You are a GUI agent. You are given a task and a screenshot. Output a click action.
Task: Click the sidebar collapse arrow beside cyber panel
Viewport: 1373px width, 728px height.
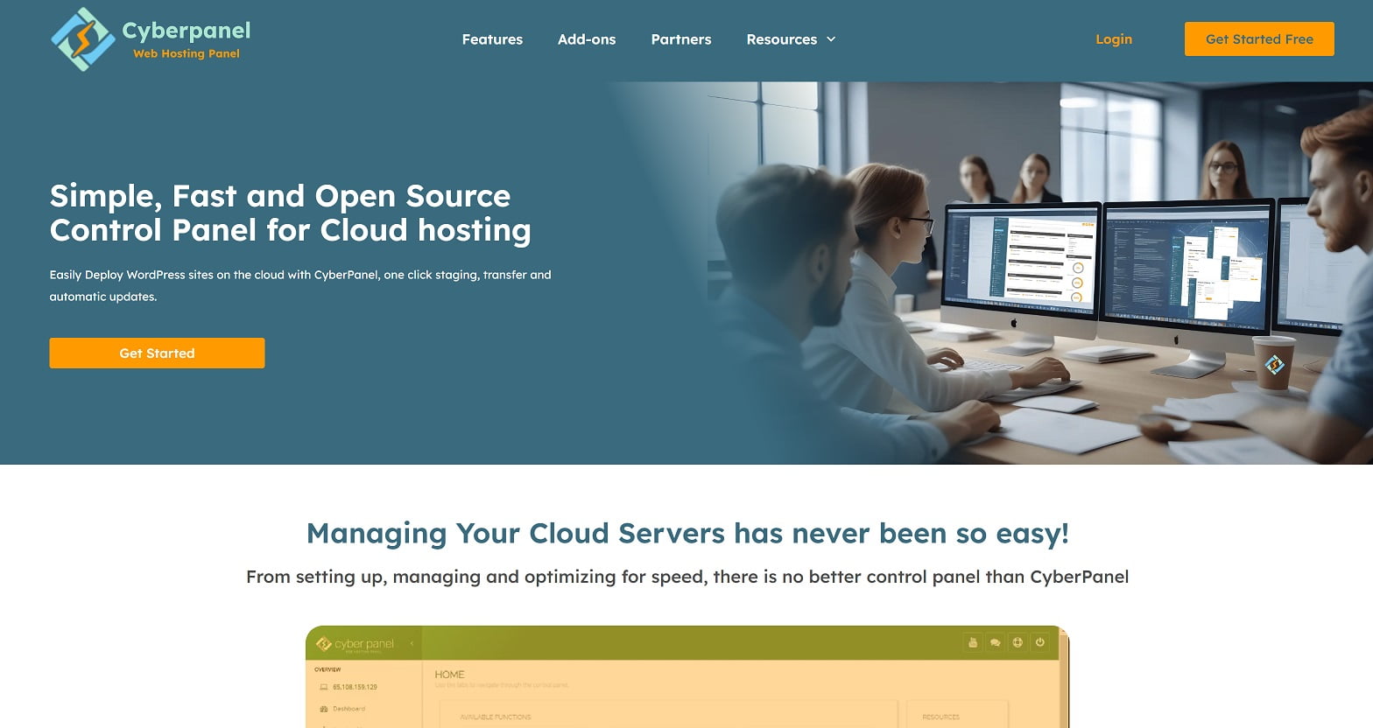point(412,644)
